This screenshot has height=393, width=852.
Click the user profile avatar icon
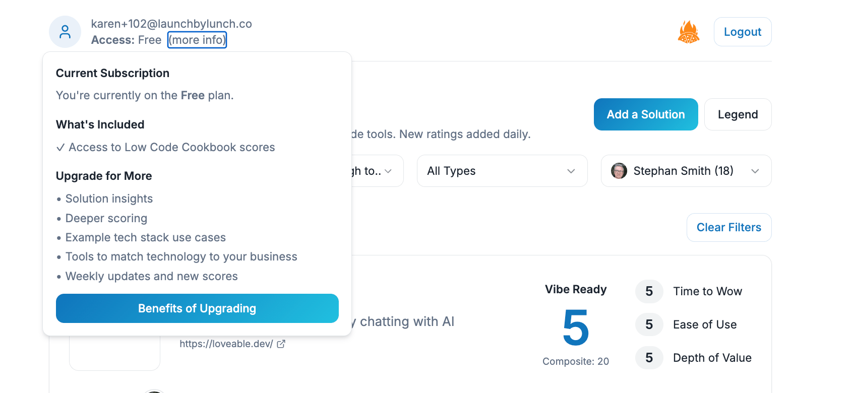pos(65,32)
